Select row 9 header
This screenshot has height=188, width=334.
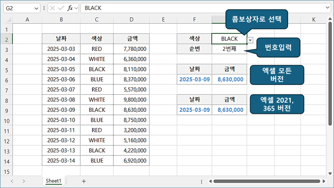(6, 110)
